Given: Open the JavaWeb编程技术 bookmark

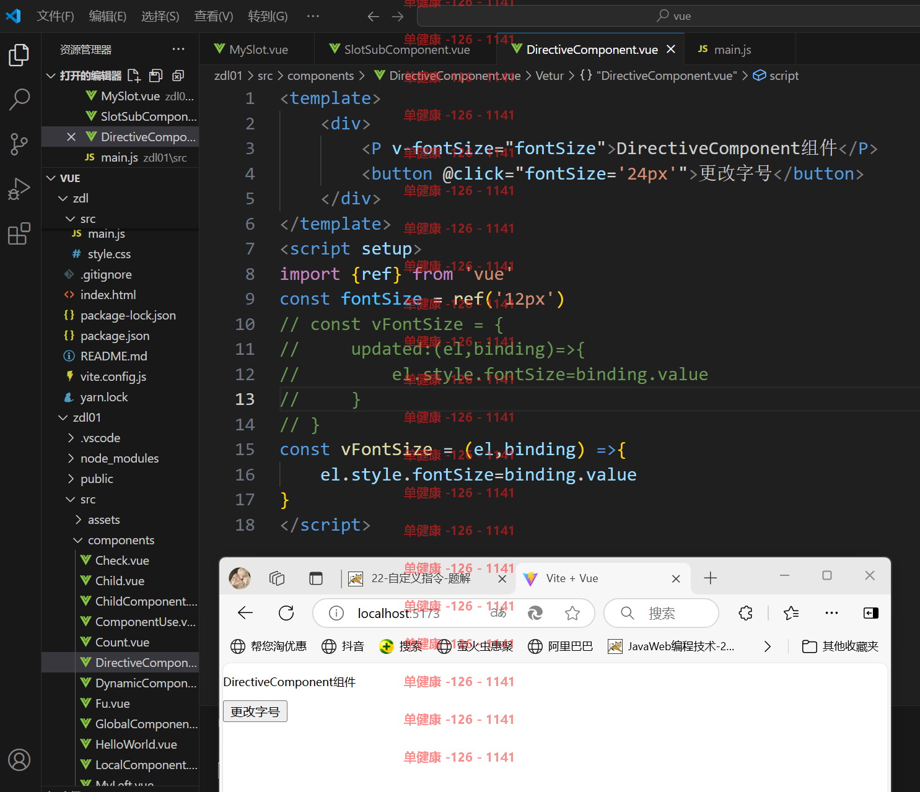Looking at the screenshot, I should tap(671, 646).
